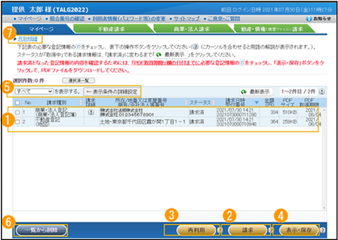Viewport: 338px width, 240px height.
Task: Click help icon beside 表示・保存 button
Action: click(x=323, y=230)
